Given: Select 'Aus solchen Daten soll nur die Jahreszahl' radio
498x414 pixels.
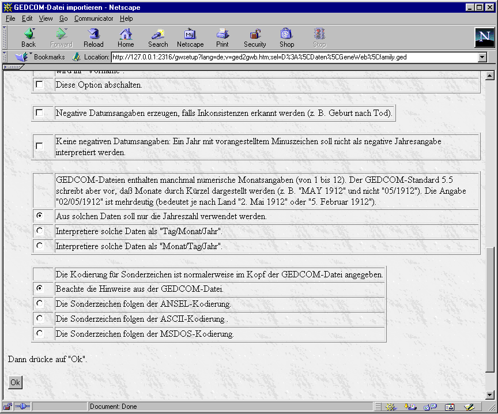Looking at the screenshot, I should click(x=39, y=216).
